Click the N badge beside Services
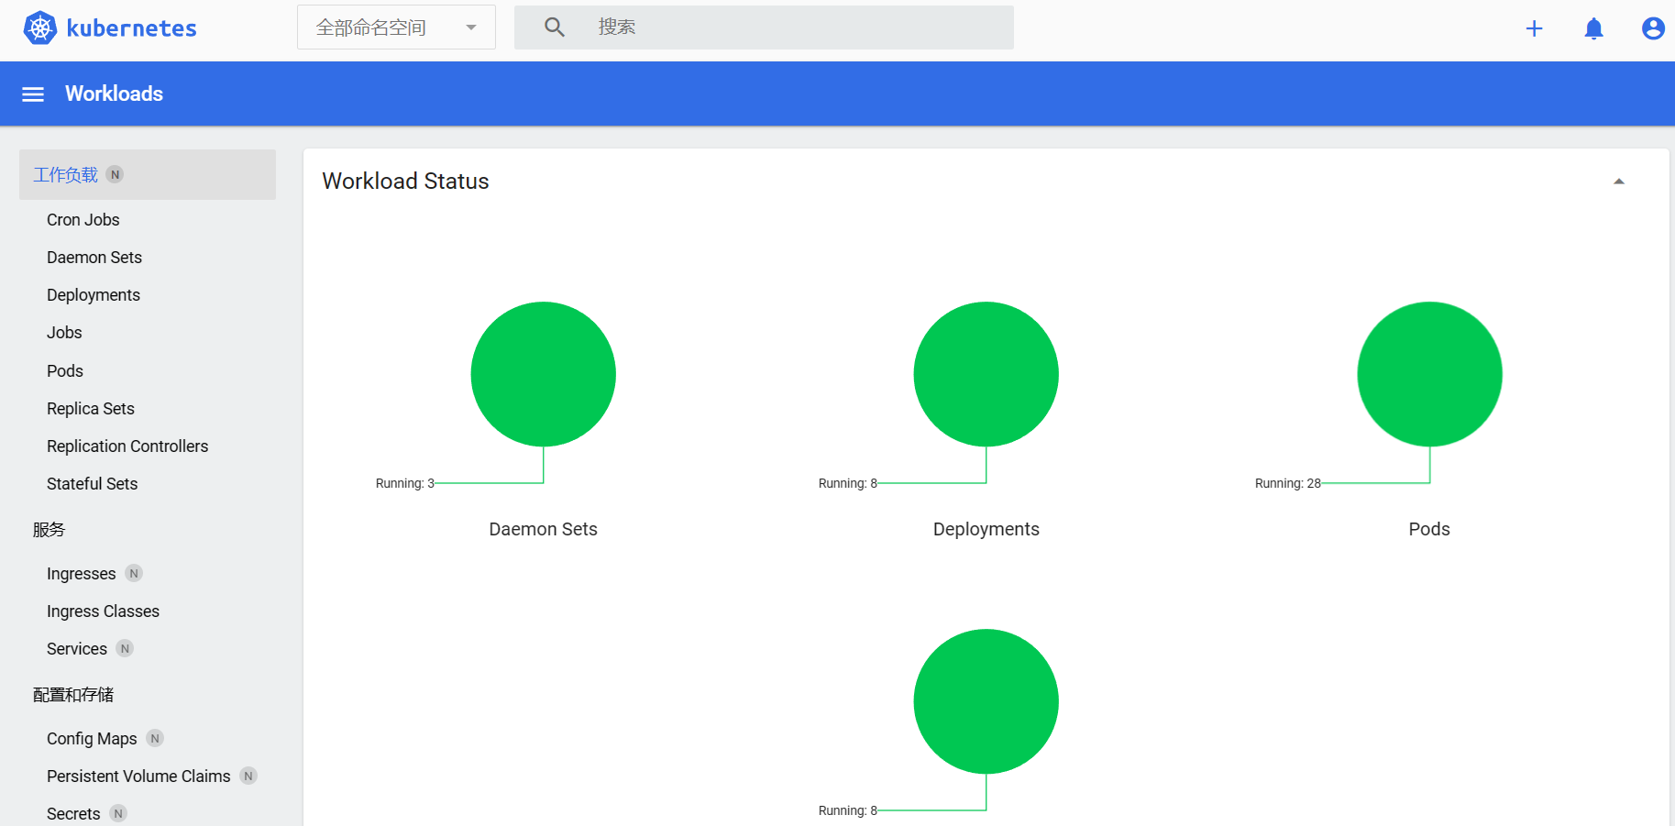1675x826 pixels. pos(126,649)
